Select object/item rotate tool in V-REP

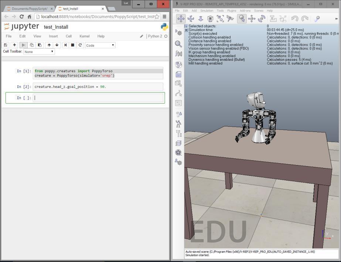[262, 19]
